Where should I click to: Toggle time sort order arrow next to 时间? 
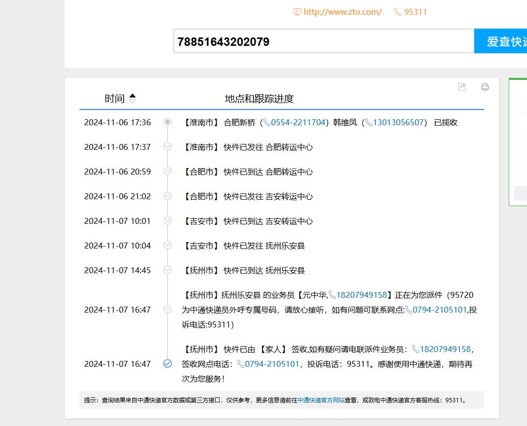point(132,98)
